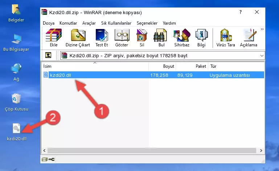Select the Belgeler desktop icon

click(16, 13)
